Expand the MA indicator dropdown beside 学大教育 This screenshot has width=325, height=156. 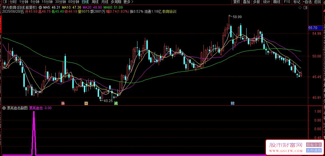[x=40, y=8]
